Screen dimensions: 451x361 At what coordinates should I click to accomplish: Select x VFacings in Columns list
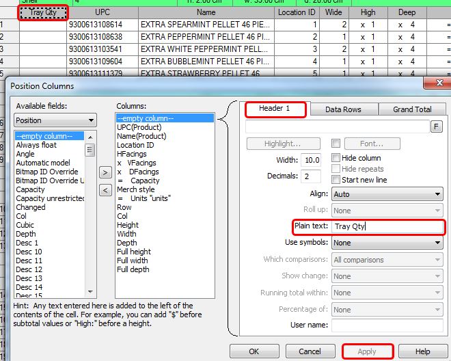[137, 163]
